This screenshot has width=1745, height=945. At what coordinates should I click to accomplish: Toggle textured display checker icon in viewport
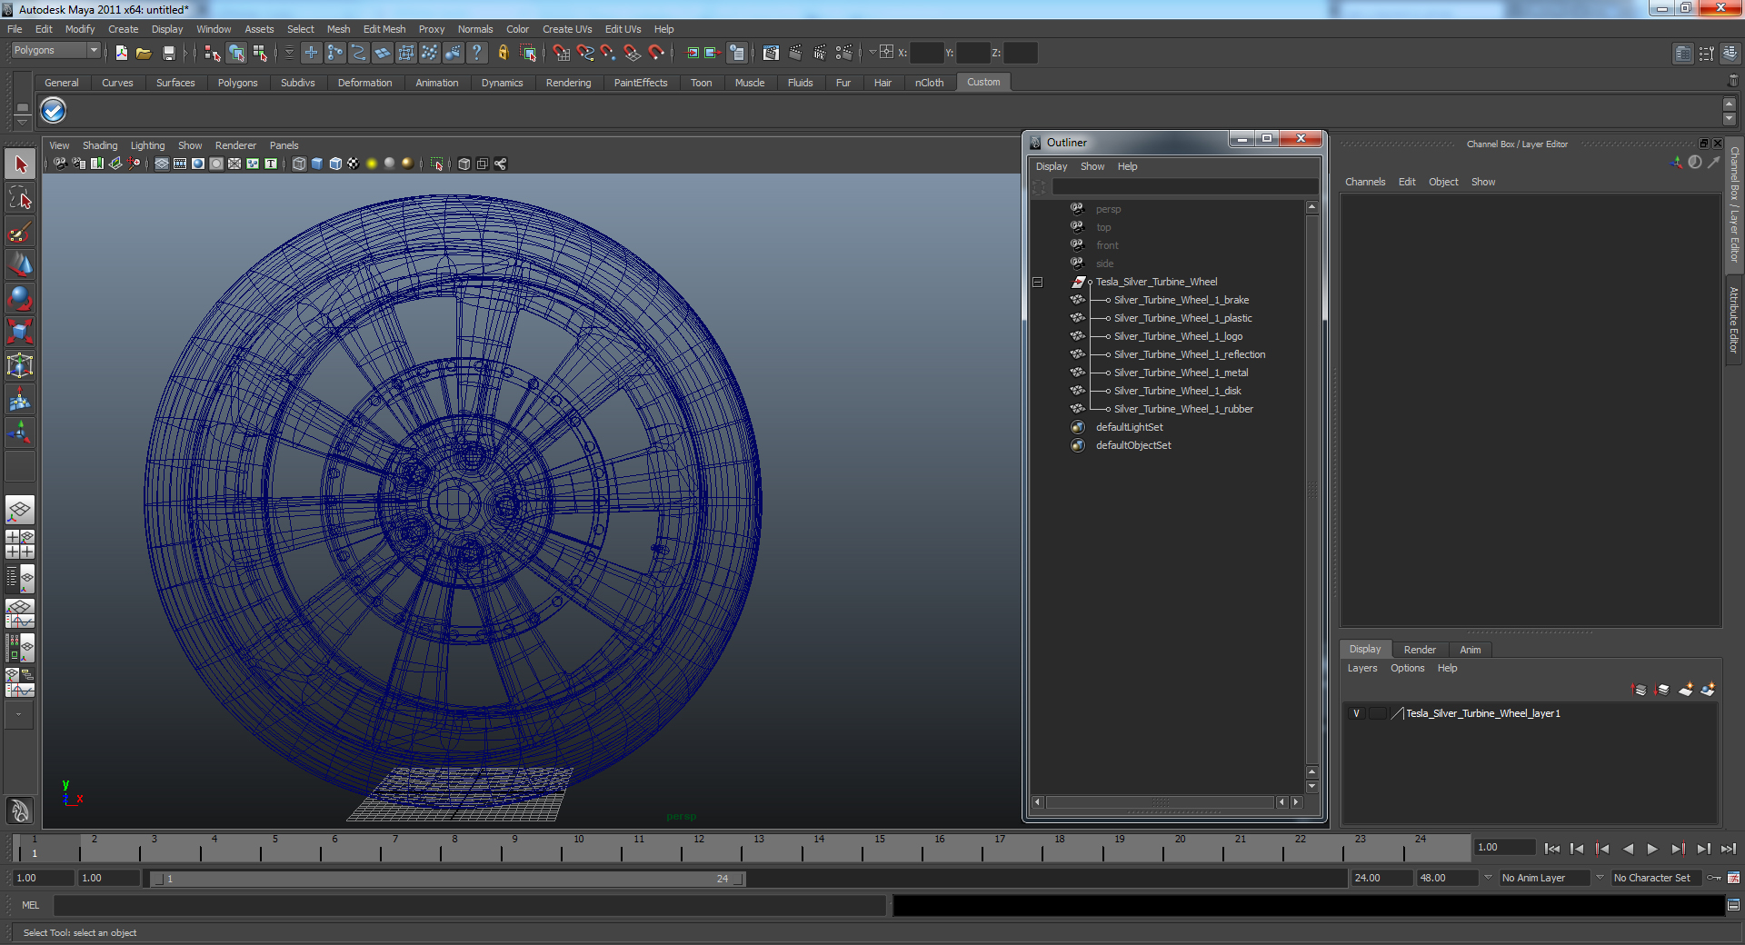354,164
